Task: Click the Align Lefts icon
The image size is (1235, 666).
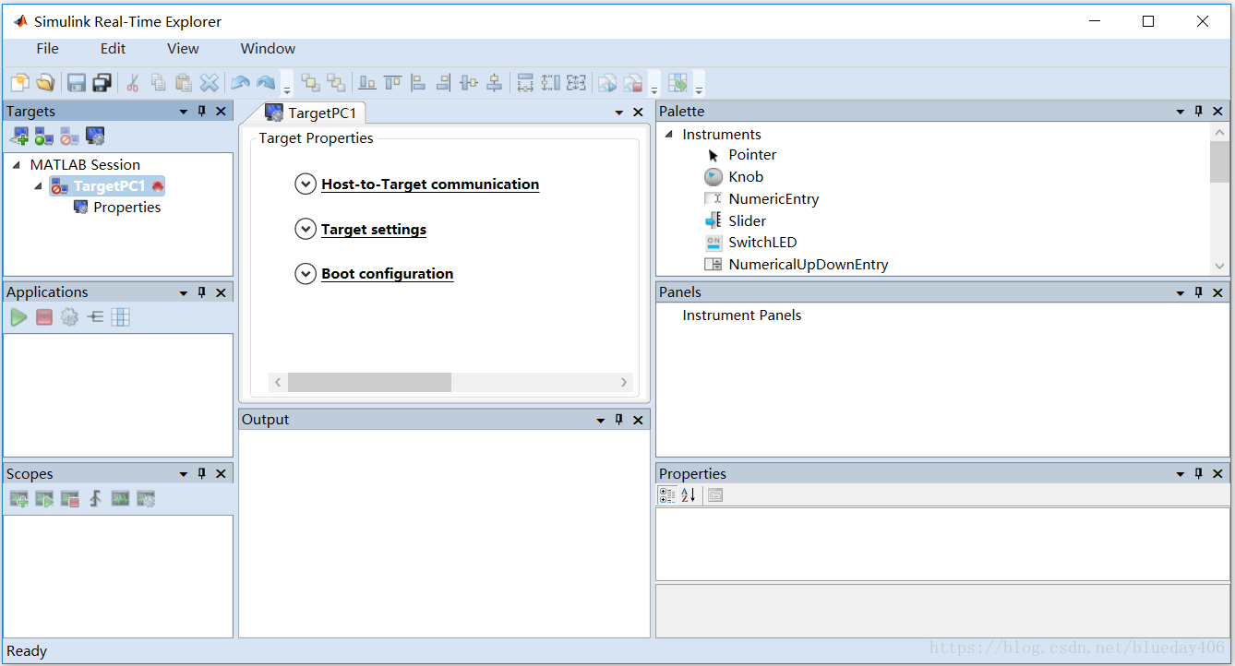Action: (x=418, y=83)
